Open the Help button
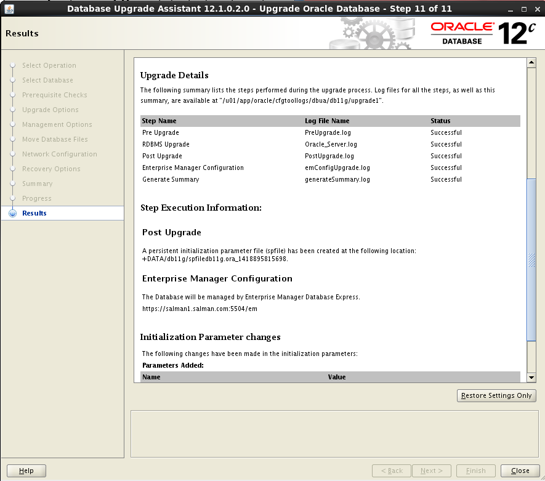Image resolution: width=545 pixels, height=481 pixels. coord(26,471)
